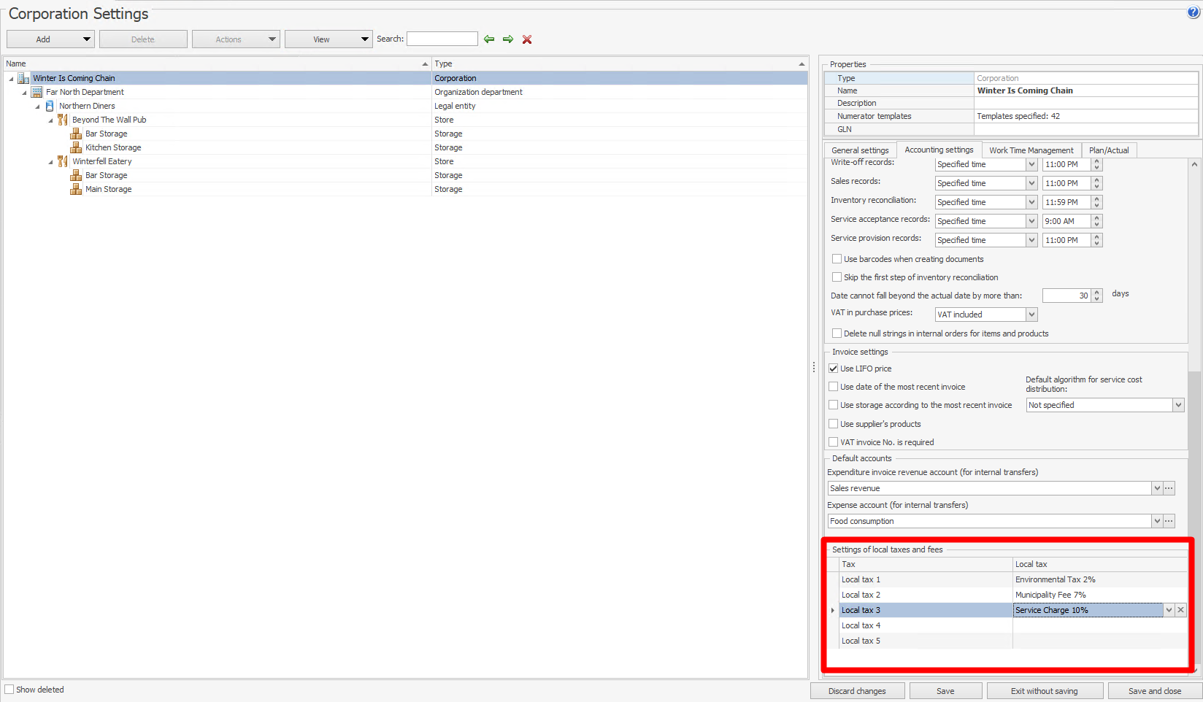Switch to General settings tab
Screen dimensions: 1203x702
[860, 150]
